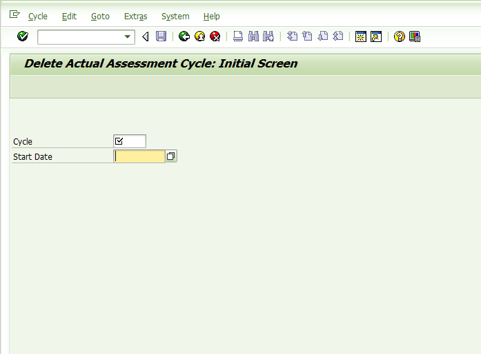
Task: Click the green checkmark Enter icon
Action: coord(23,37)
